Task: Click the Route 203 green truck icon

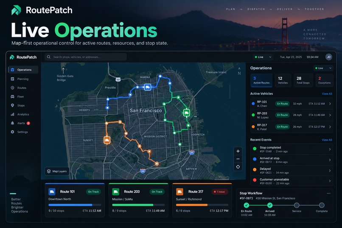Action: point(115,192)
